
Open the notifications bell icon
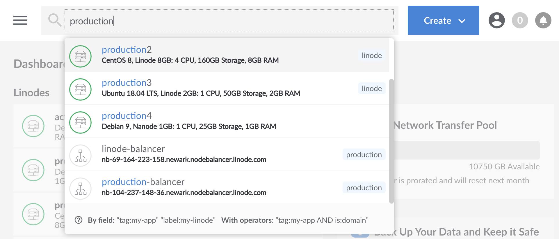pyautogui.click(x=543, y=20)
